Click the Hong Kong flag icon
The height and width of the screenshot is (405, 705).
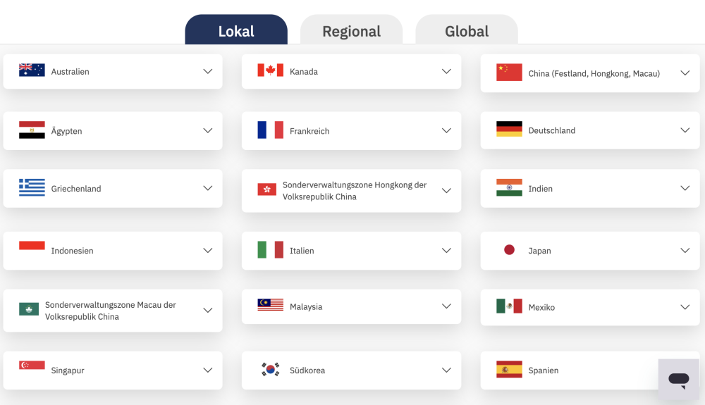(266, 189)
